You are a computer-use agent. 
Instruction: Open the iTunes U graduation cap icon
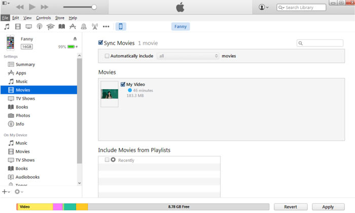tap(50, 27)
